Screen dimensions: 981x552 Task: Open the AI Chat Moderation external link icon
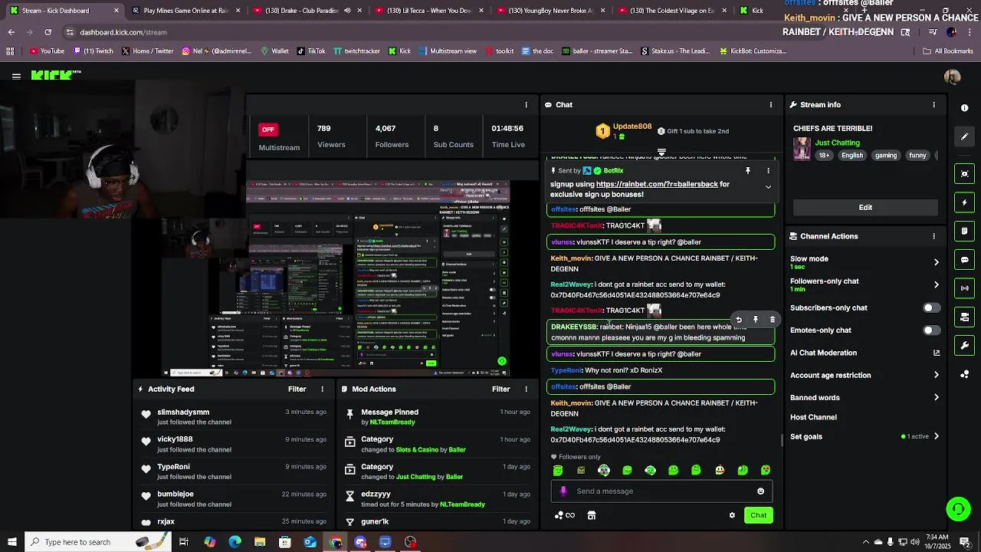point(936,353)
